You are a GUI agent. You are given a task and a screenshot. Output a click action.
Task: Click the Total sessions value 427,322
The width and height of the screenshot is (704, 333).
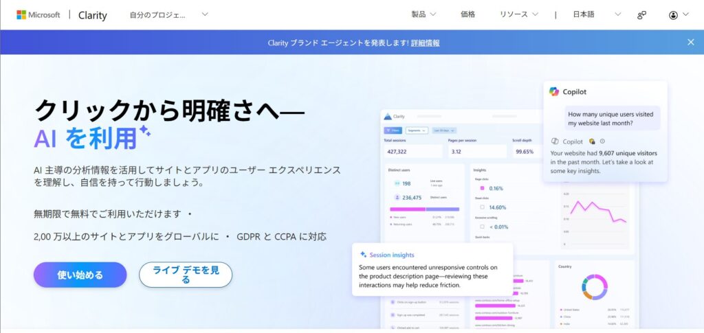coord(397,152)
